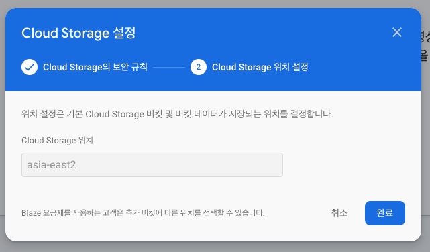Close the Cloud Storage 설정 dialog with X
Screen dimensions: 430x252
point(397,32)
